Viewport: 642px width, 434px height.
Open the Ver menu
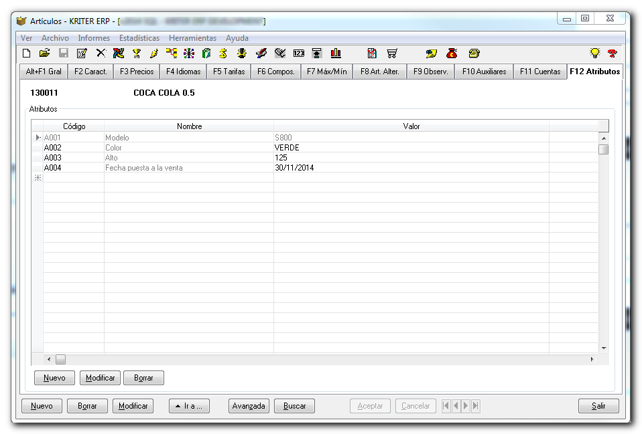pos(27,38)
